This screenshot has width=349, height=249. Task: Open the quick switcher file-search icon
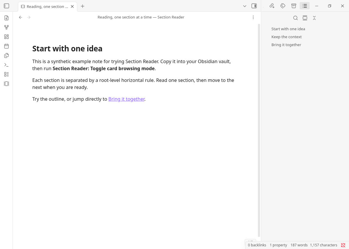coord(6,18)
